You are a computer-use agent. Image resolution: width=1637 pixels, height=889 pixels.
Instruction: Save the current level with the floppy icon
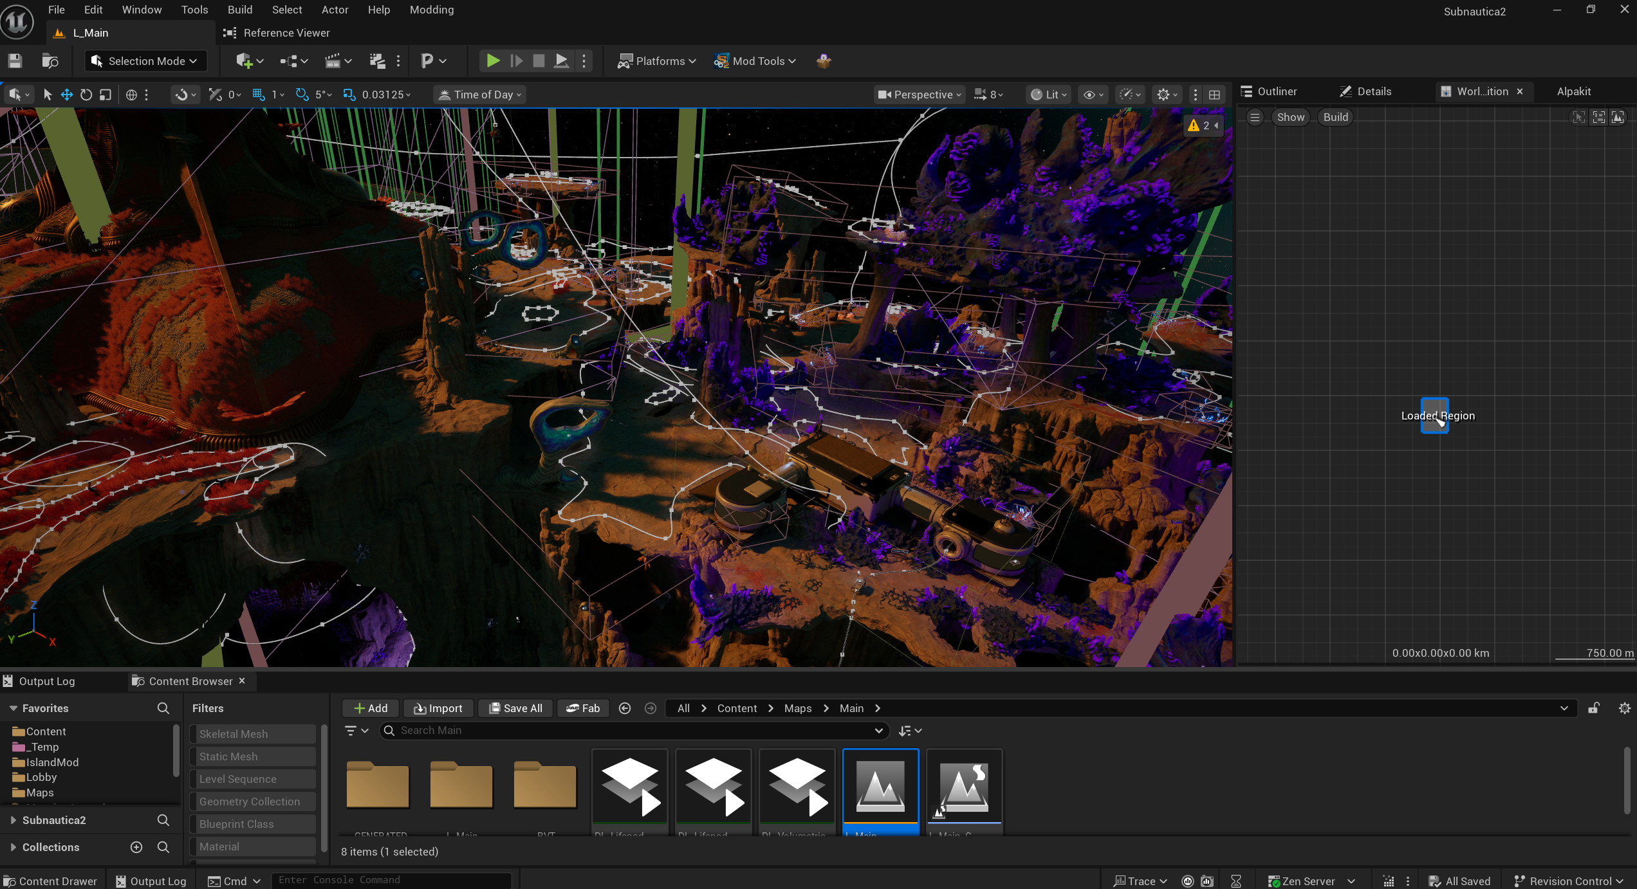point(15,61)
